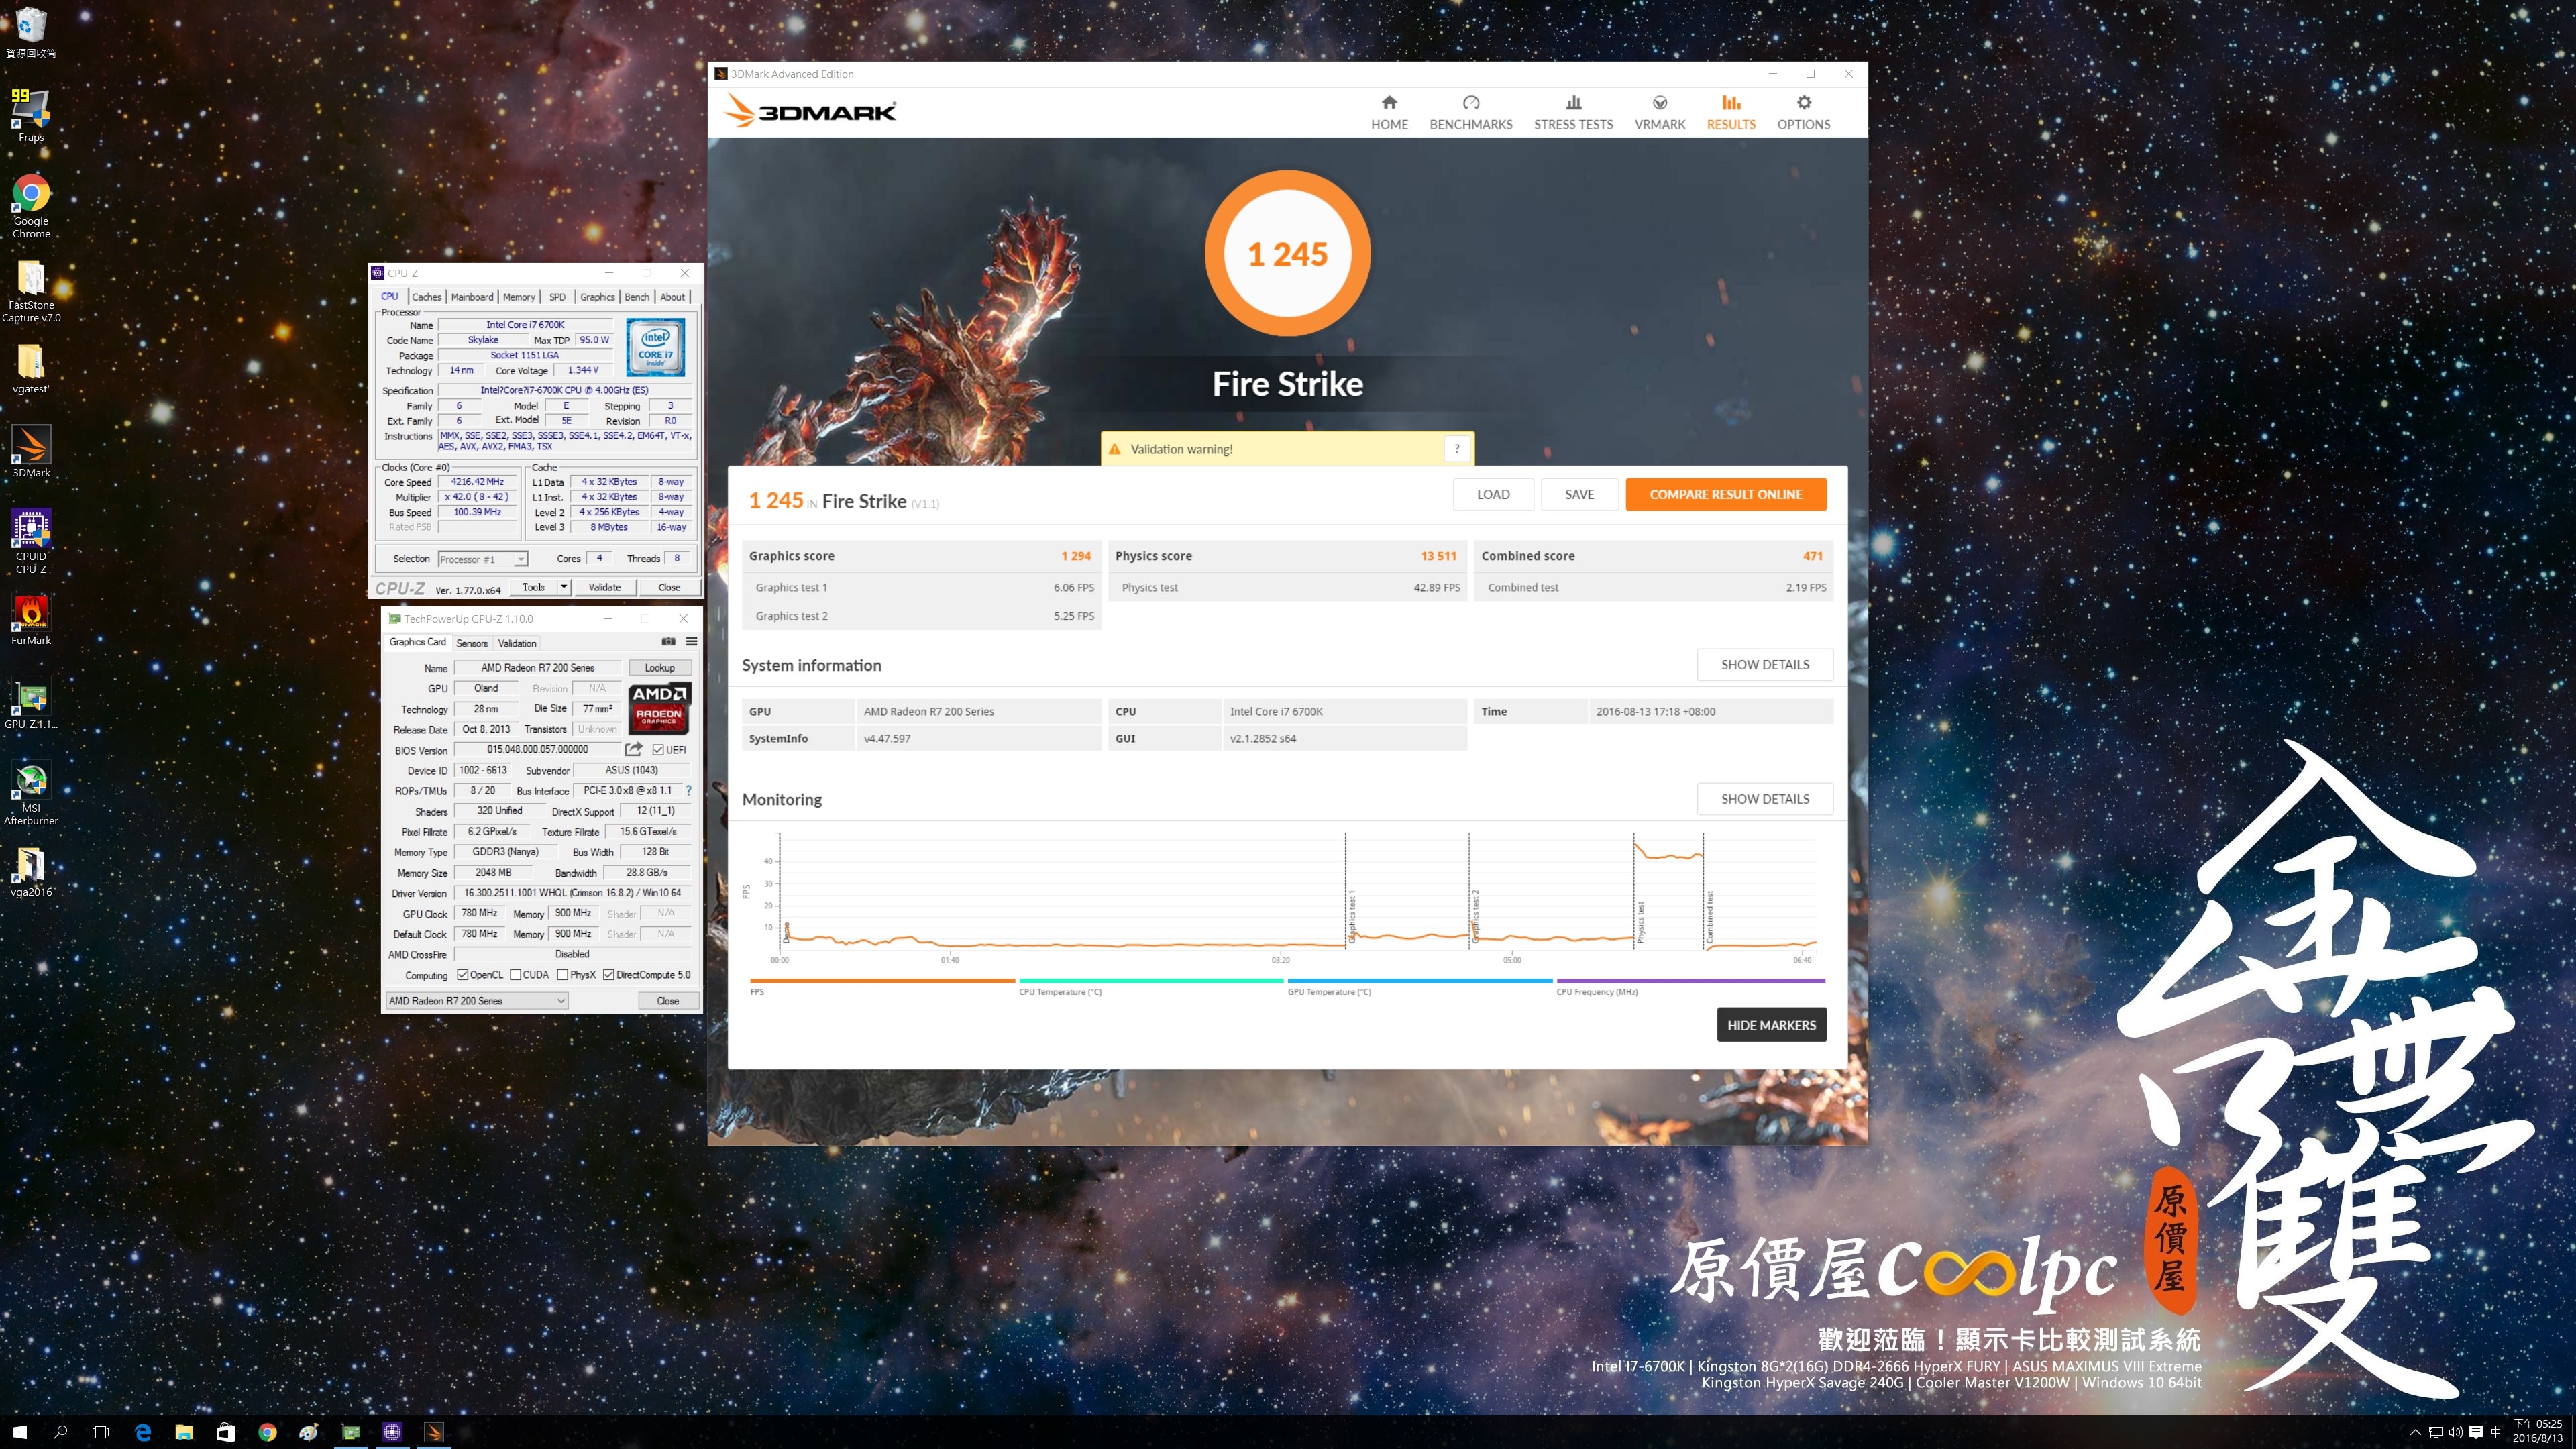Open taskbar search magnifier
Screen dimensions: 2576x1449
(x=60, y=1432)
